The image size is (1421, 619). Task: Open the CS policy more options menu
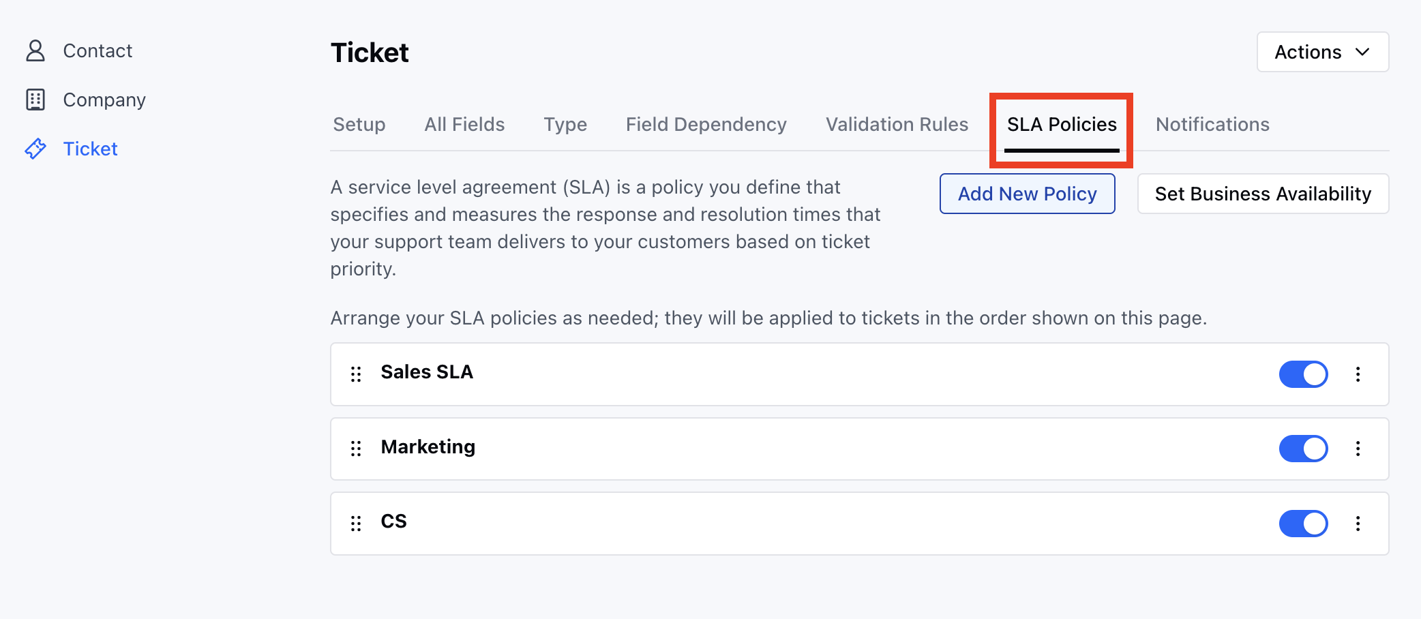click(x=1358, y=523)
